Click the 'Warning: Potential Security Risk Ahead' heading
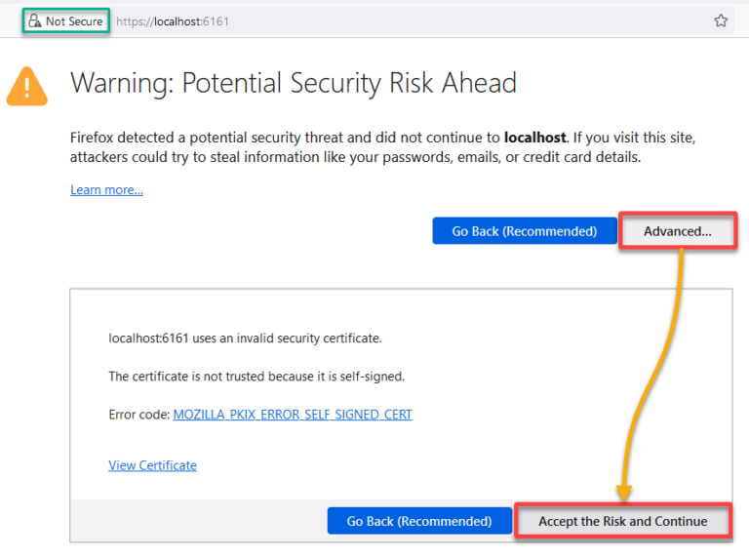Image resolution: width=749 pixels, height=558 pixels. point(294,83)
